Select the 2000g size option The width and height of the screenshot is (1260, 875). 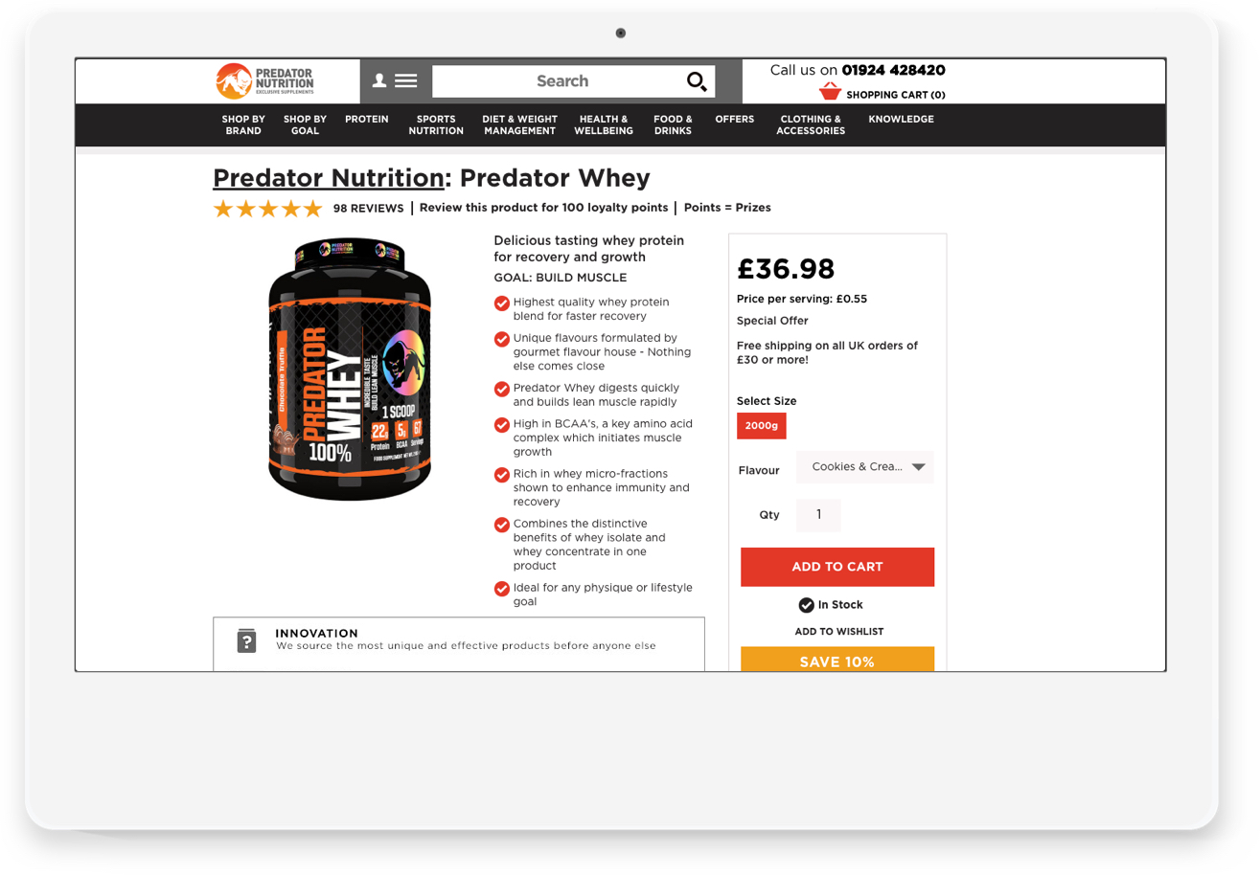[762, 425]
